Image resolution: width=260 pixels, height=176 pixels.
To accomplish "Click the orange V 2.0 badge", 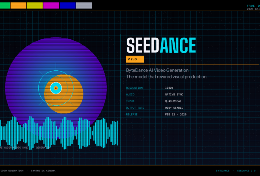I will coord(135,59).
